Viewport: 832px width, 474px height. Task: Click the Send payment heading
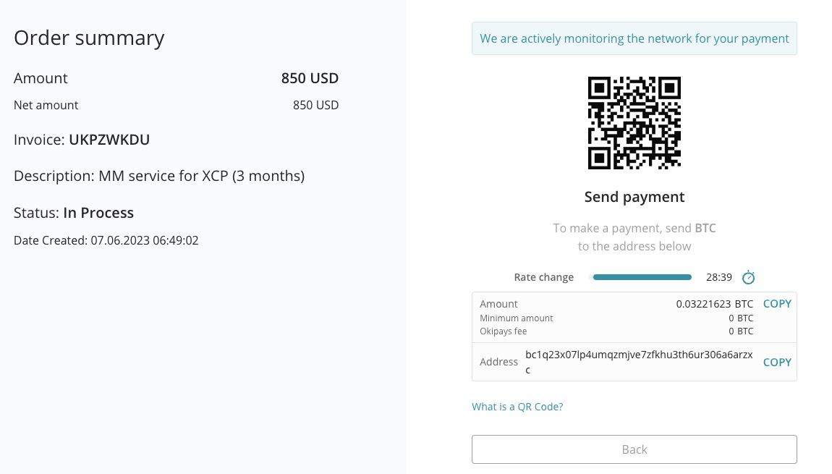634,197
